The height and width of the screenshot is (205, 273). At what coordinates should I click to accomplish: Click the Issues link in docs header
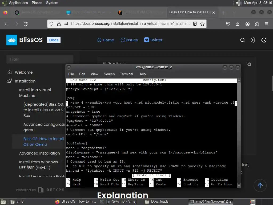click(x=129, y=40)
